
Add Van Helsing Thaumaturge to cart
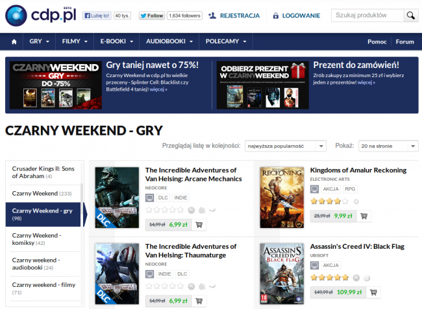click(x=199, y=301)
